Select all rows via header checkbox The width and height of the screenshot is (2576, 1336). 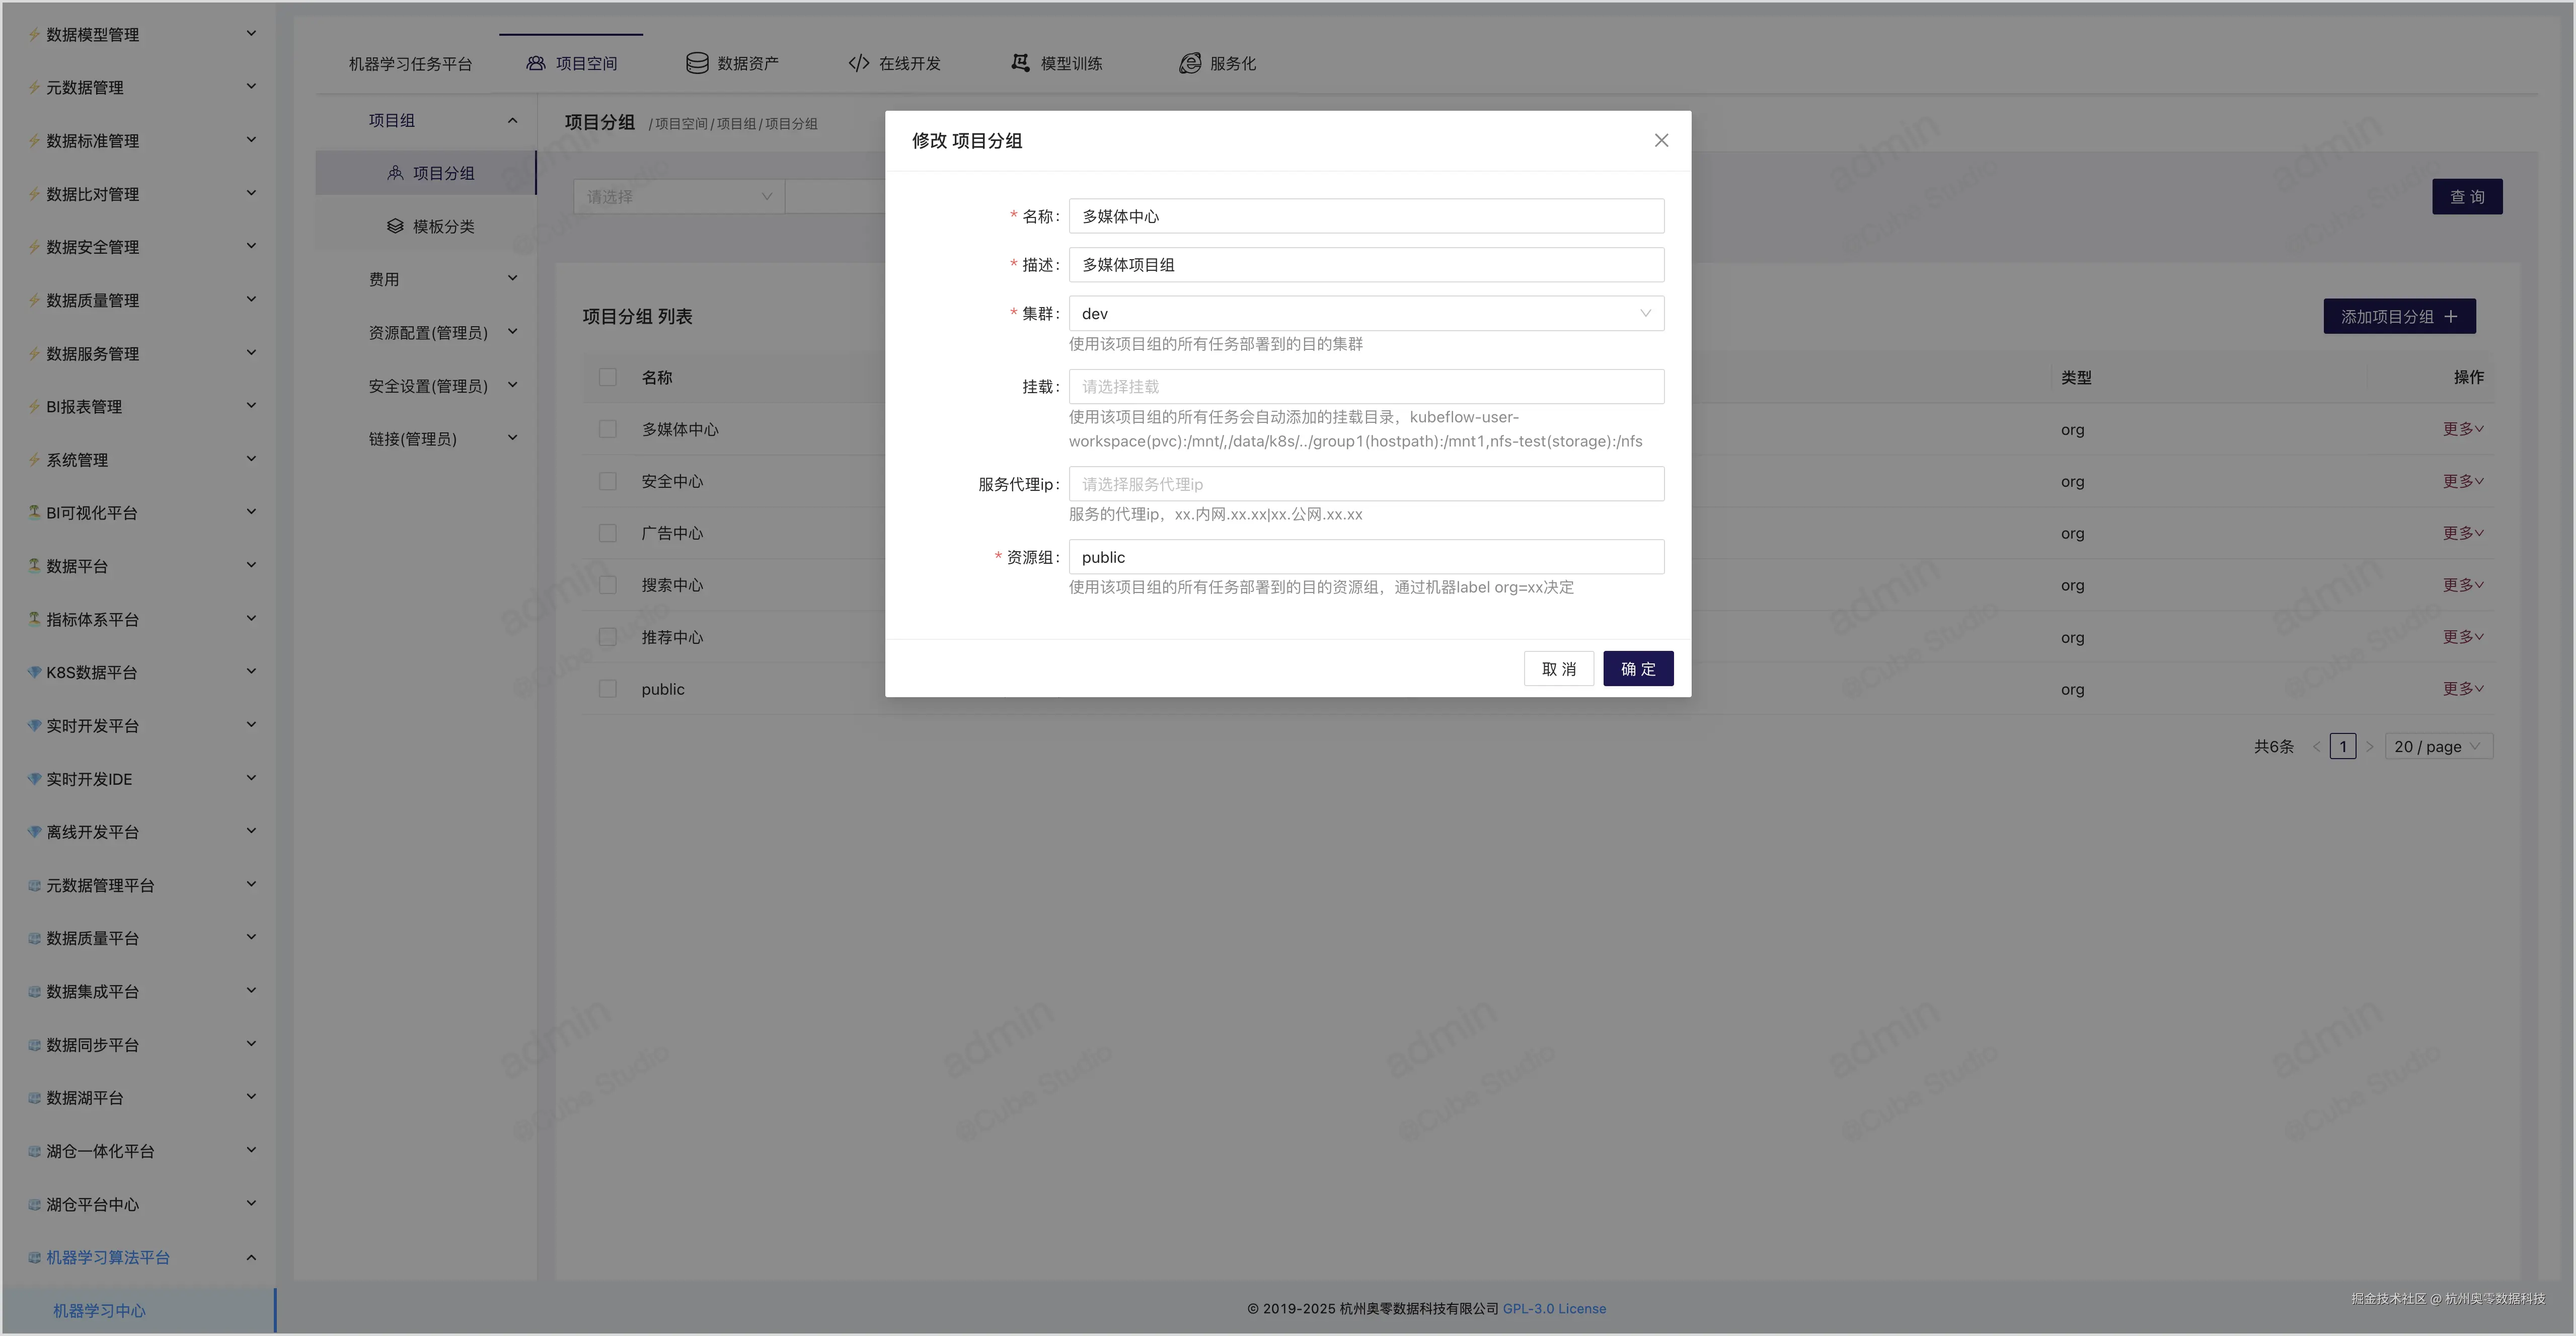(x=608, y=377)
